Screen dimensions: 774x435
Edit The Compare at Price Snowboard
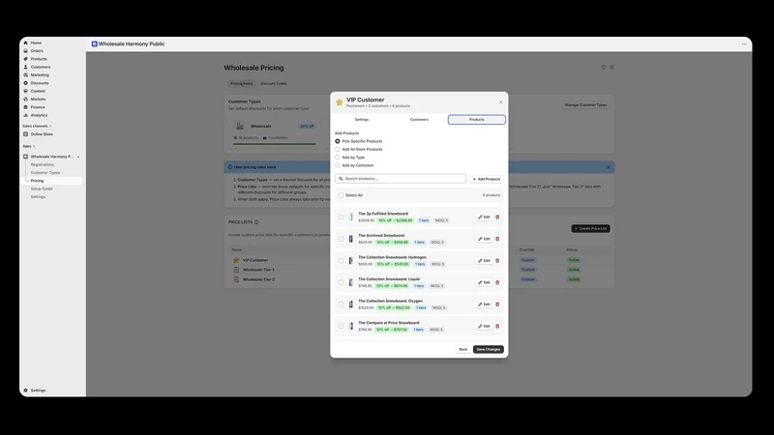point(485,326)
